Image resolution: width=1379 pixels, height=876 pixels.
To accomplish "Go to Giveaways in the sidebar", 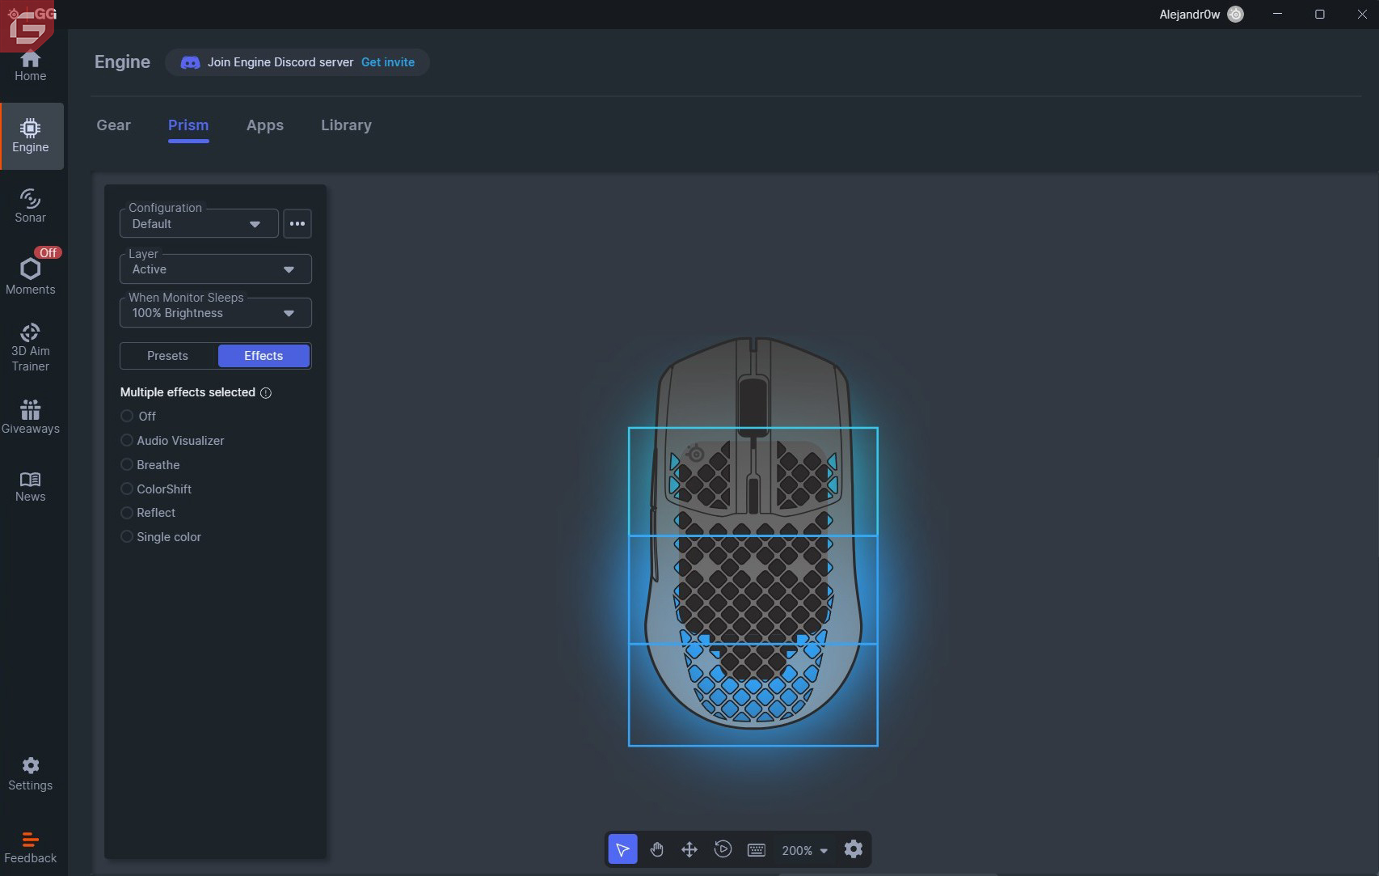I will [x=31, y=417].
